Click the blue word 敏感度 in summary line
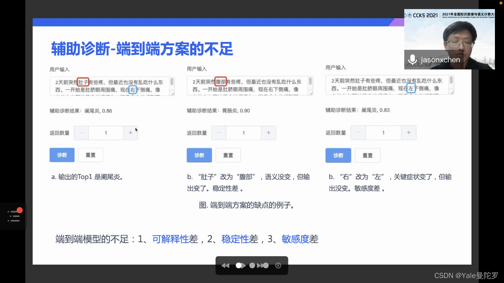 (295, 239)
